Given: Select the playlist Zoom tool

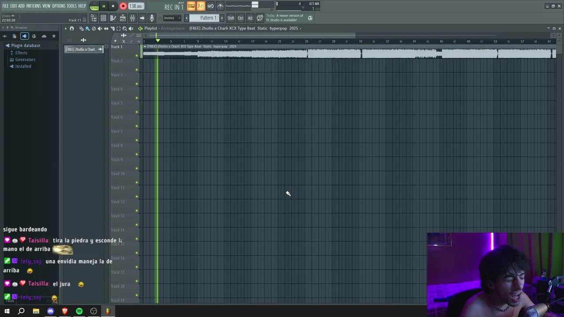Looking at the screenshot, I should pos(124,29).
